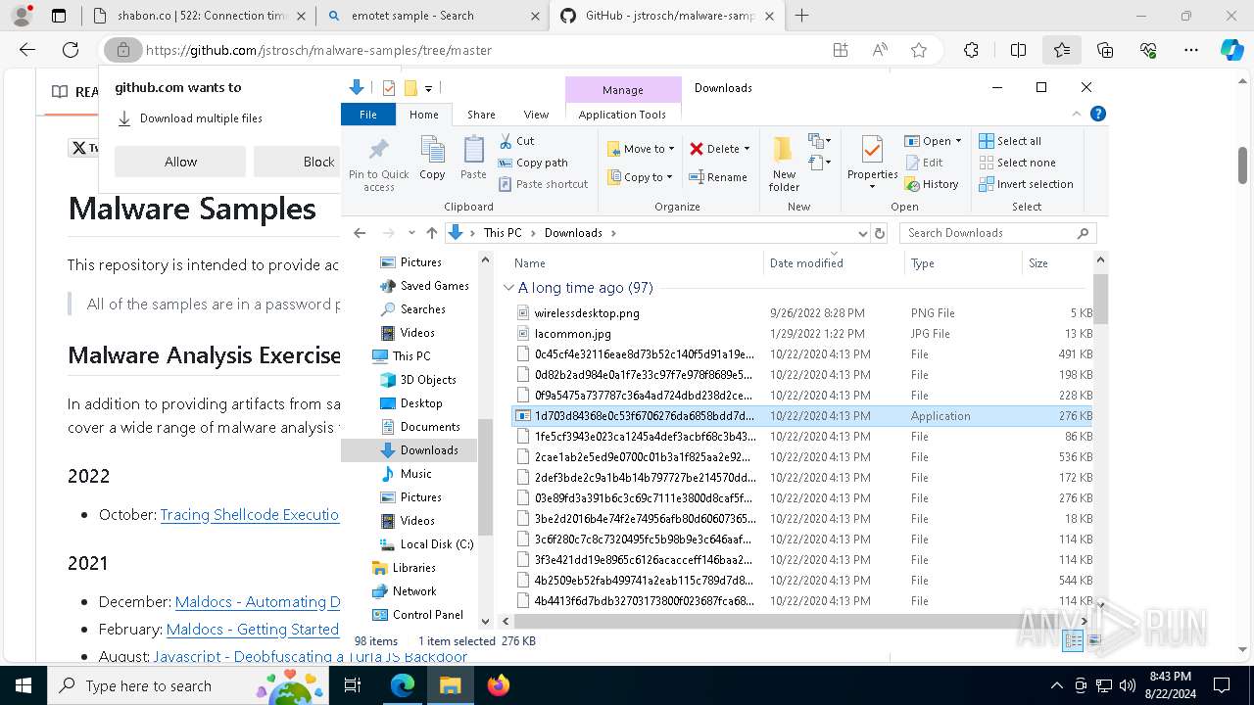This screenshot has height=705, width=1254.
Task: Click Paste shortcut in ribbon
Action: 543,184
